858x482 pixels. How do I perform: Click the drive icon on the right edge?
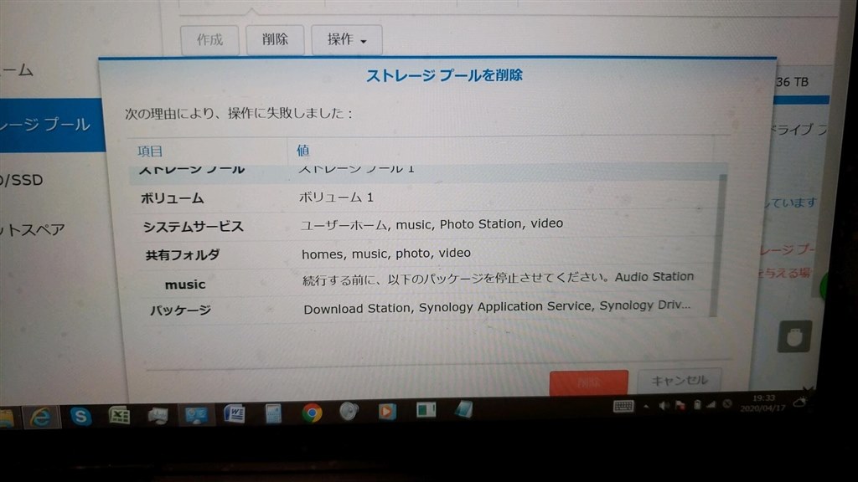tap(794, 336)
